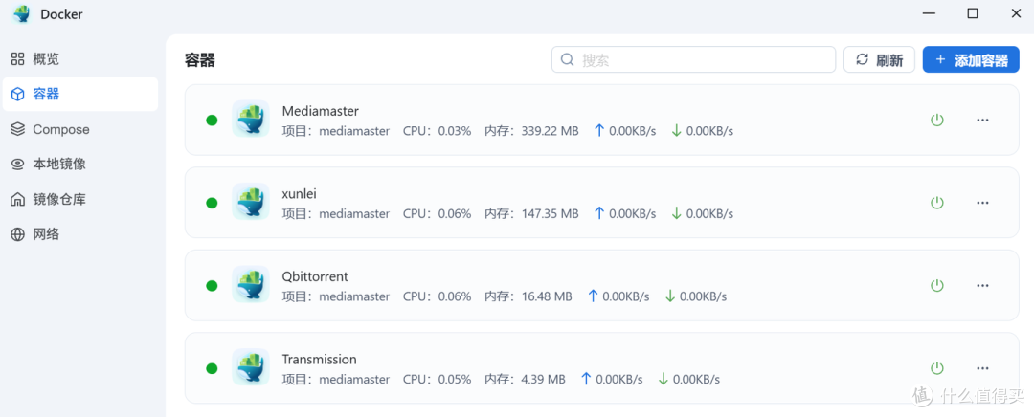Click the memory value 16.48 MB
The height and width of the screenshot is (417, 1034).
click(x=547, y=296)
